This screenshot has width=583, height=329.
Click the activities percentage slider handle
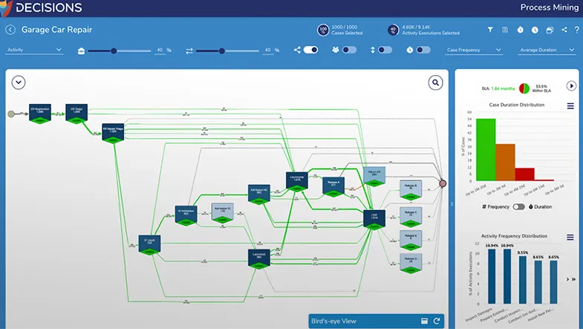[114, 51]
